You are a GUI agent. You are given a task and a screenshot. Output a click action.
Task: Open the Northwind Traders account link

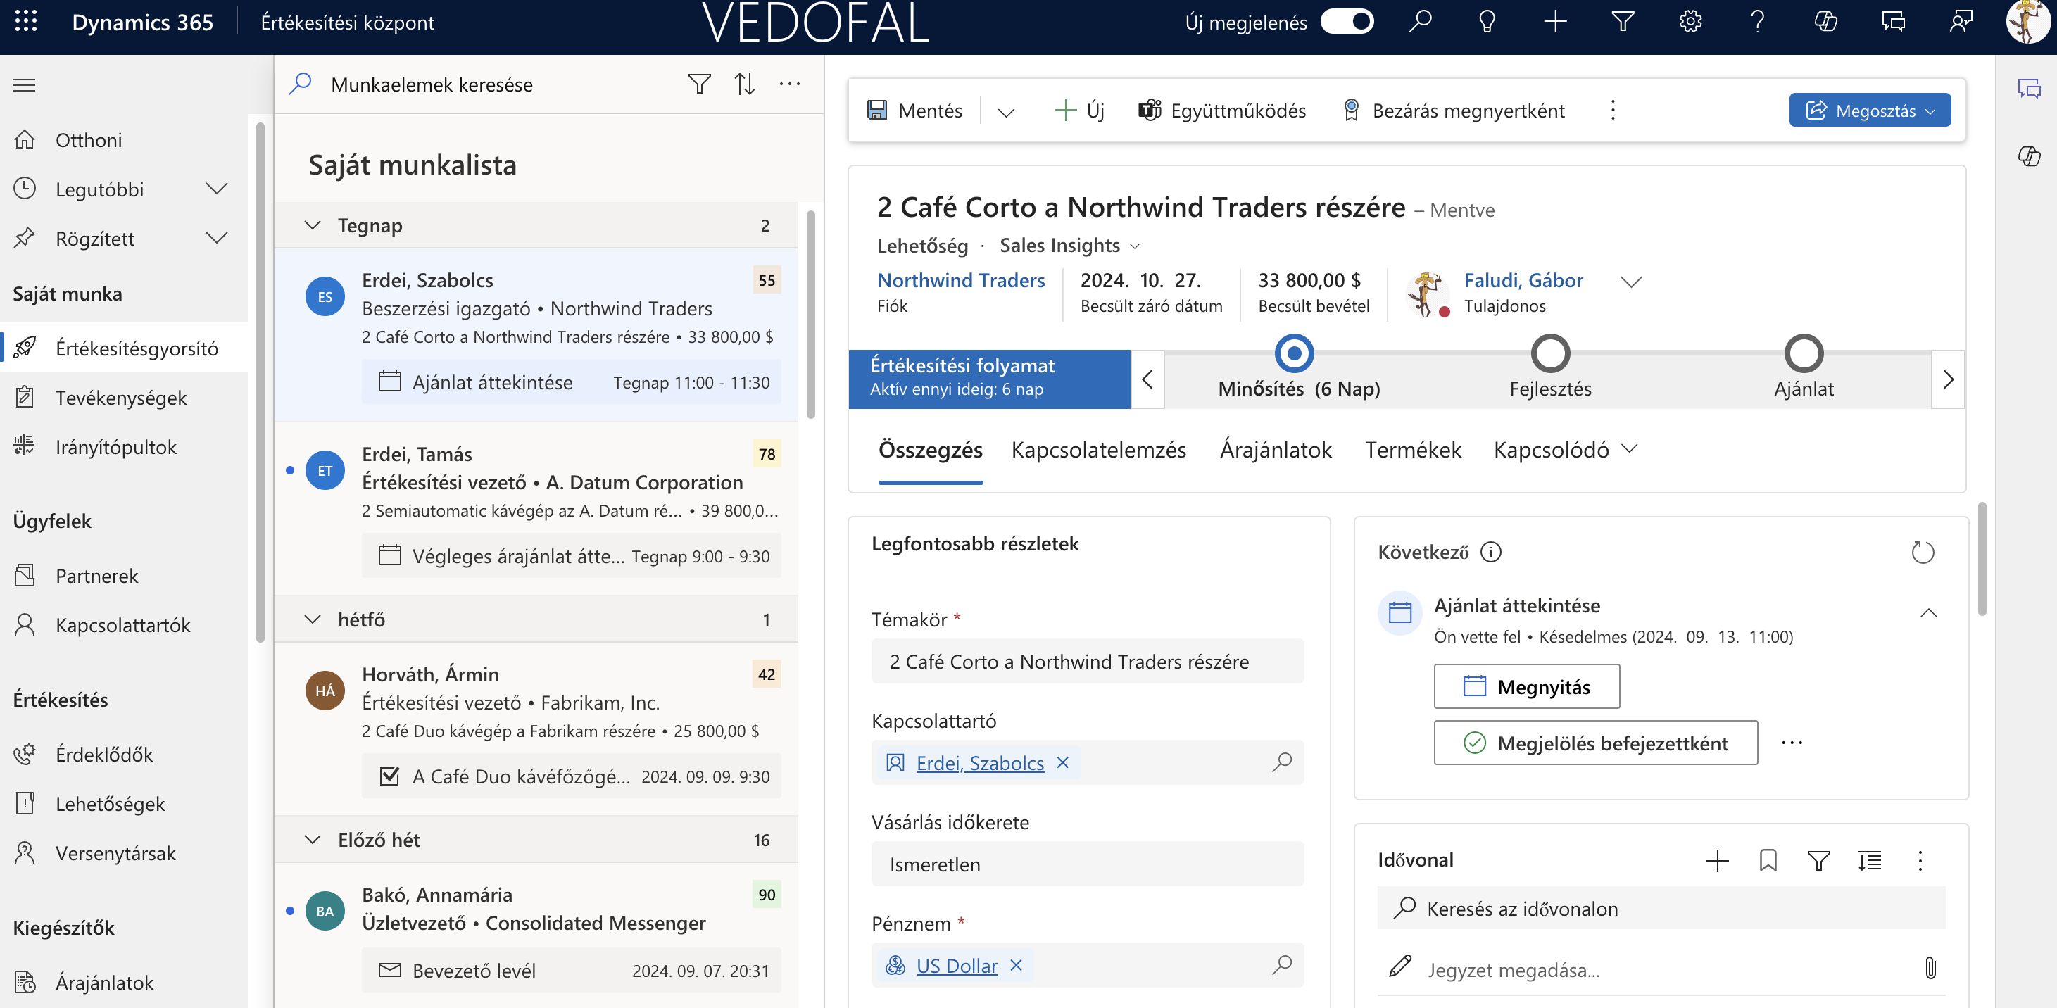[x=961, y=280]
